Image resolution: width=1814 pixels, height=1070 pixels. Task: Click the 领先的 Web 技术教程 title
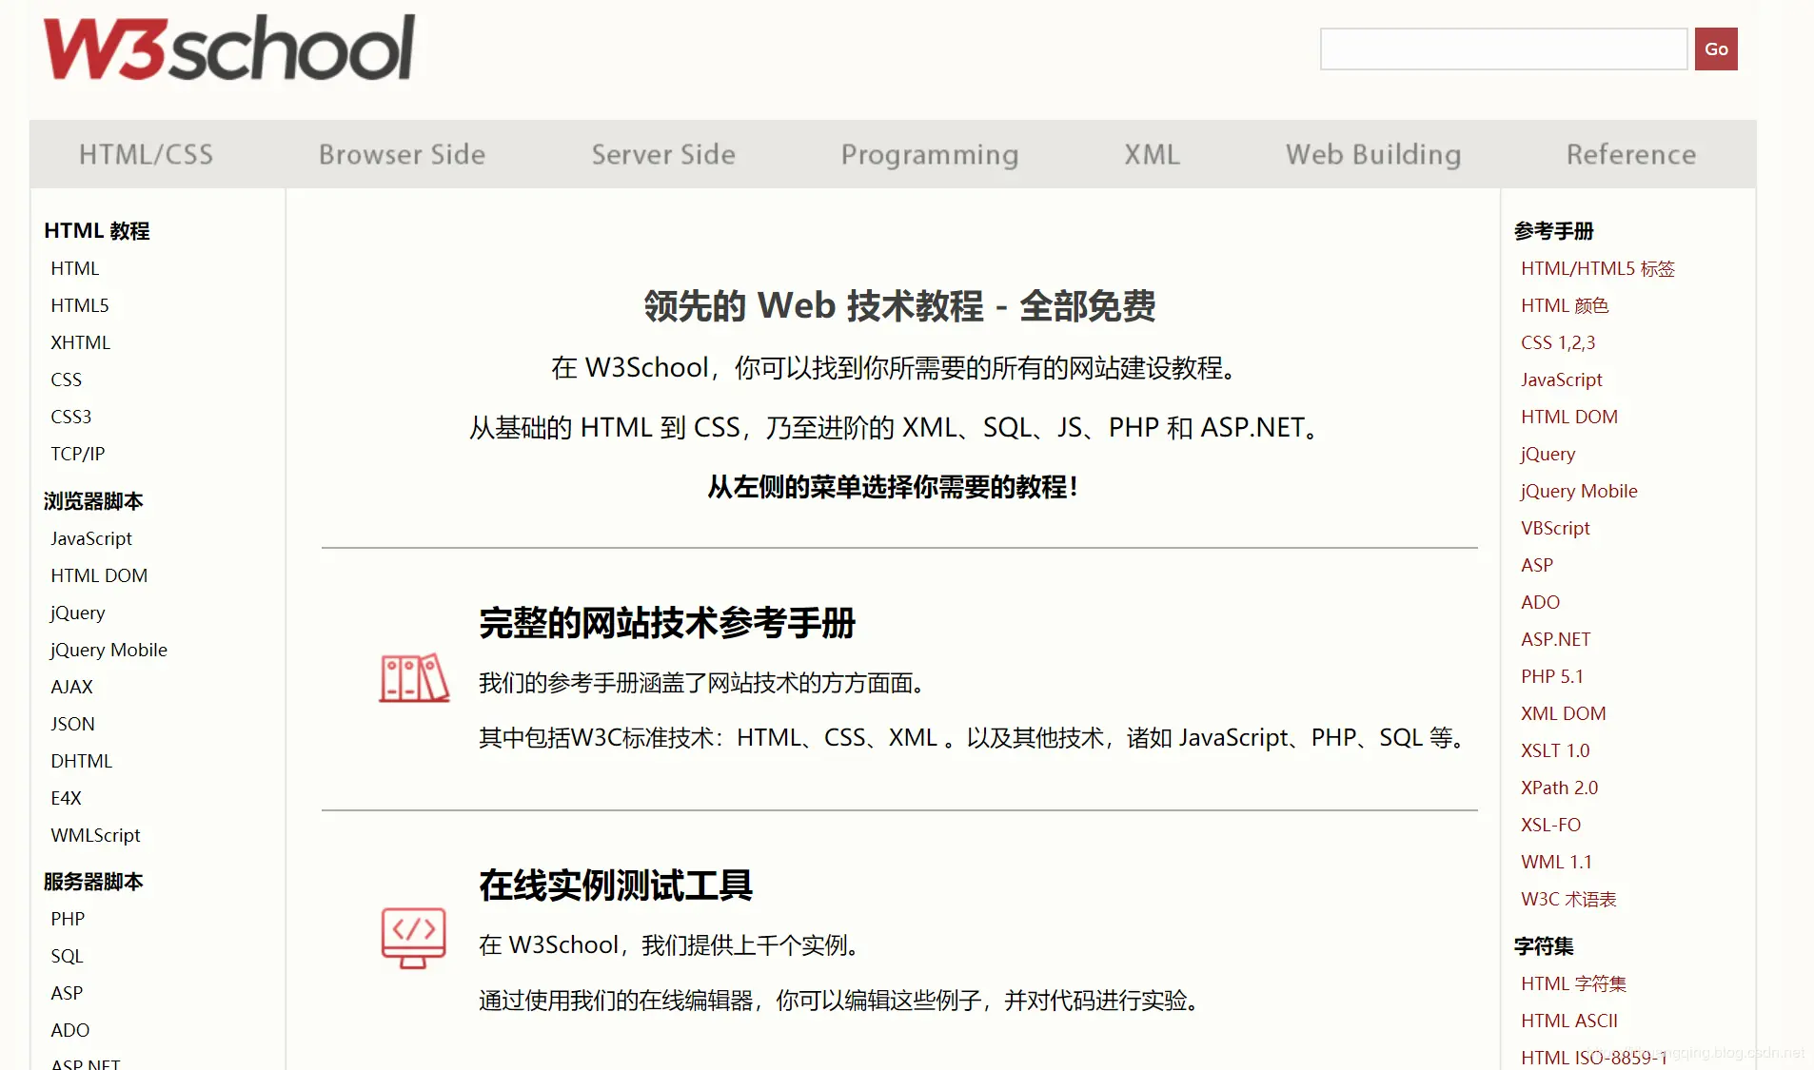pyautogui.click(x=899, y=306)
